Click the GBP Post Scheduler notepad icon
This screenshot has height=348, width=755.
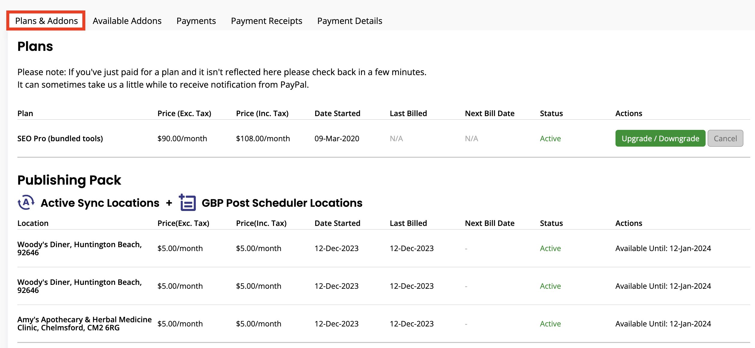[x=187, y=203]
